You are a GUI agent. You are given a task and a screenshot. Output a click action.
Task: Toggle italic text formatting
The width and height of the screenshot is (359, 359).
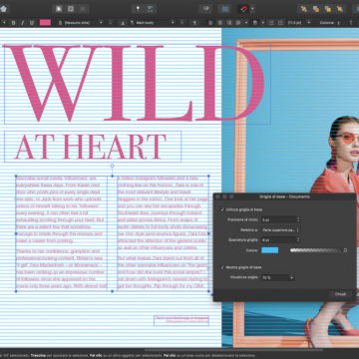[23, 23]
